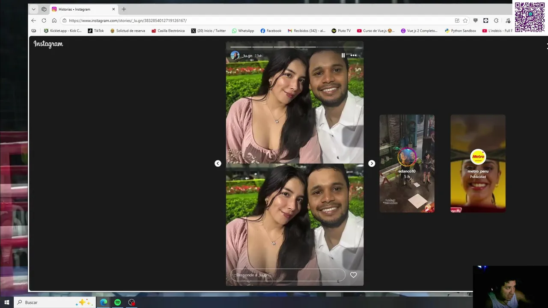Open the edanco10 story preview
This screenshot has width=548, height=308.
[x=407, y=163]
